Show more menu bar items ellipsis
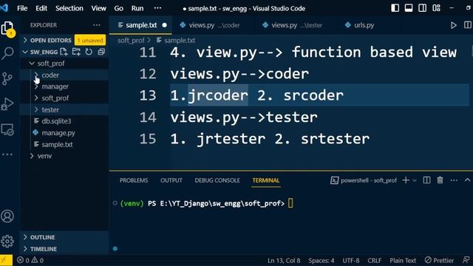 (x=157, y=8)
